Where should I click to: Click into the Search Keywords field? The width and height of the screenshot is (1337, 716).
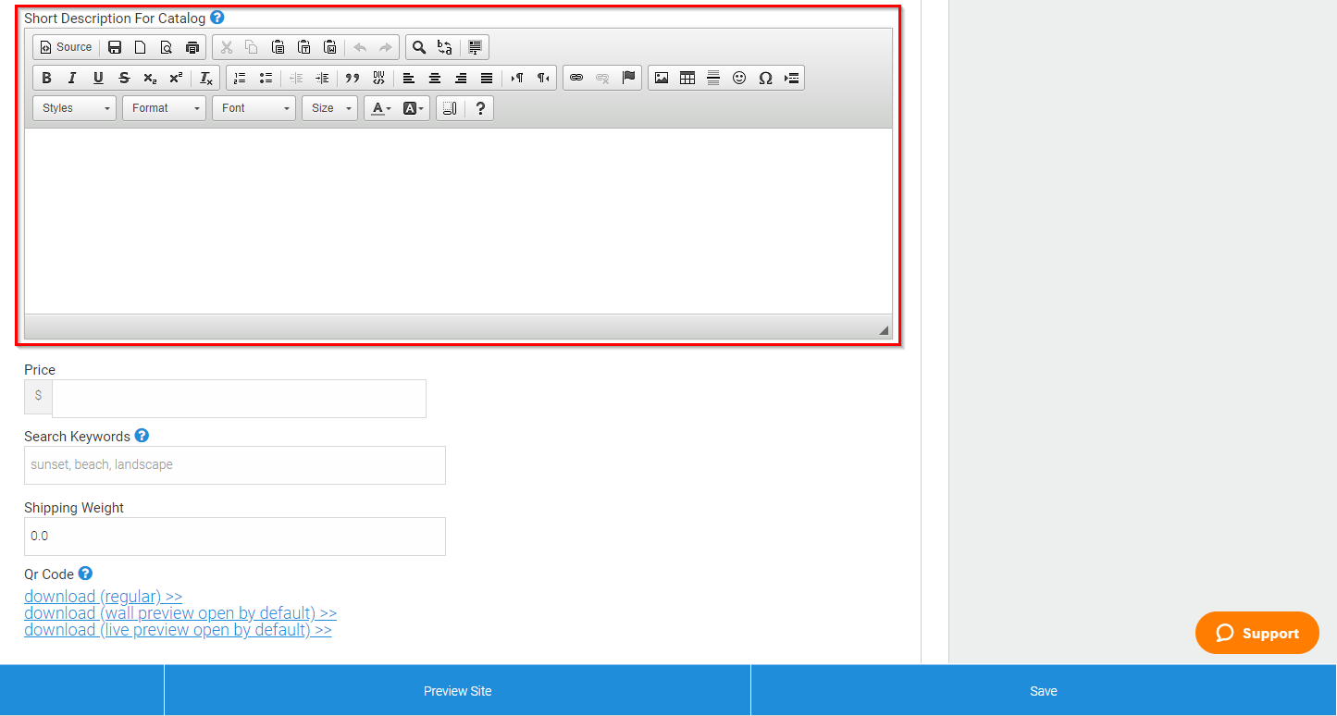[x=235, y=465]
